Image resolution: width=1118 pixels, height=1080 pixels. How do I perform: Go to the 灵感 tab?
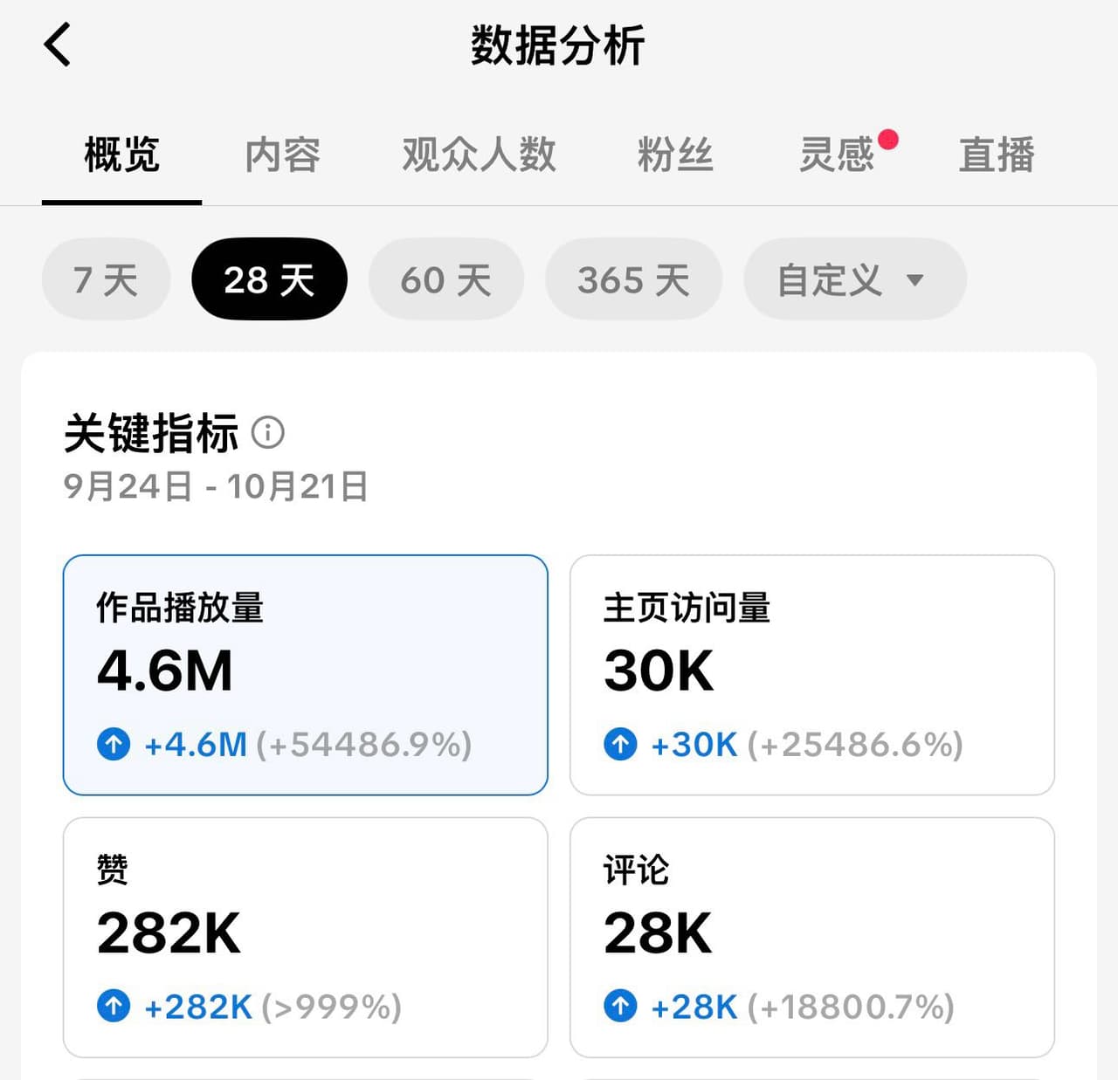[837, 155]
